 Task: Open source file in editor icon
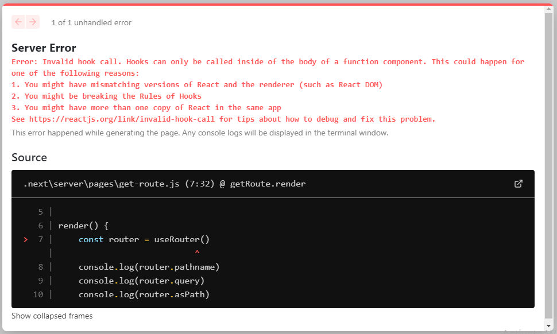click(518, 184)
